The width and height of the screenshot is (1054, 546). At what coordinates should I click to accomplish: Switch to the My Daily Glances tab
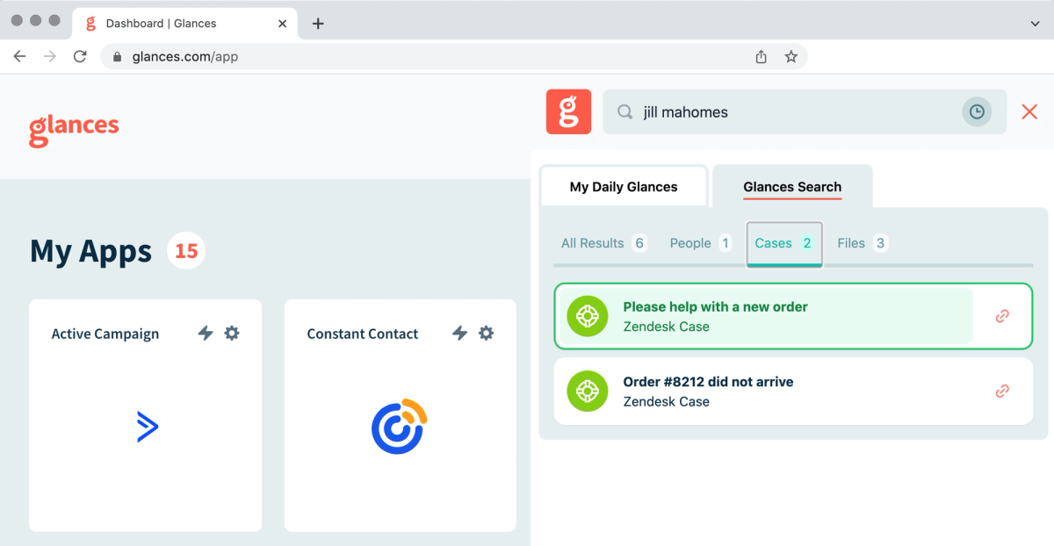tap(624, 186)
